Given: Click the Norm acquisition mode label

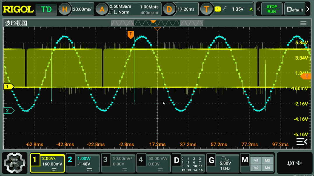Looking at the screenshot, I should (x=124, y=12).
